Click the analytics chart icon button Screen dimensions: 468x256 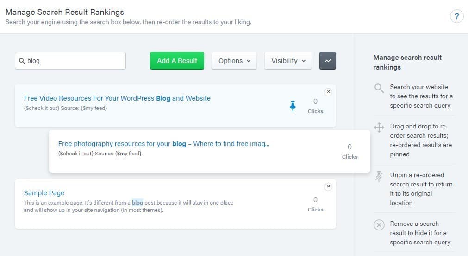(327, 61)
